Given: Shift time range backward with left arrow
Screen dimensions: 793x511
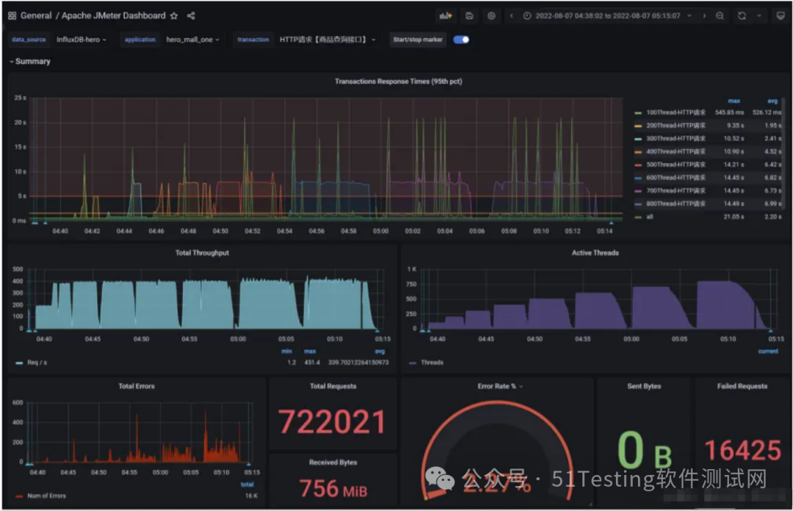Looking at the screenshot, I should click(511, 15).
